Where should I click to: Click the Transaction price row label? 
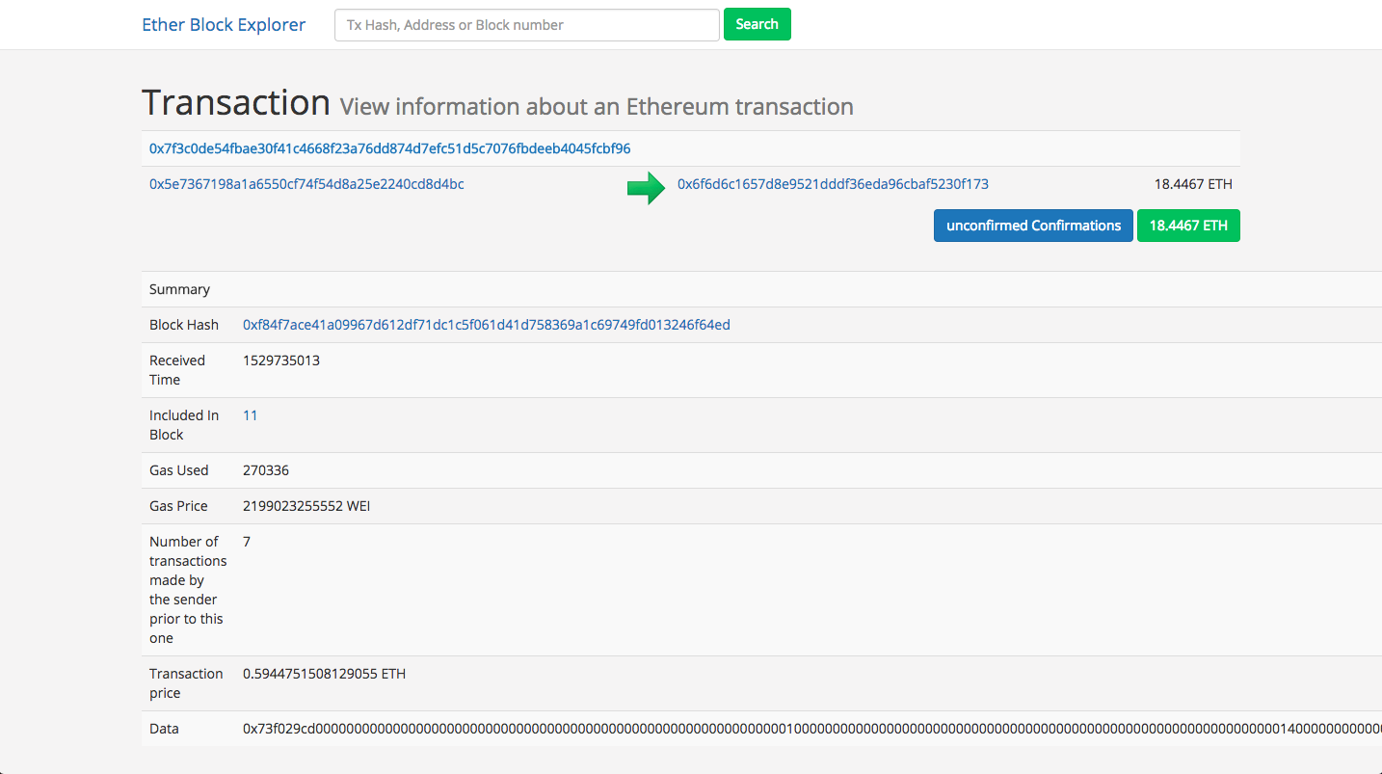[186, 683]
